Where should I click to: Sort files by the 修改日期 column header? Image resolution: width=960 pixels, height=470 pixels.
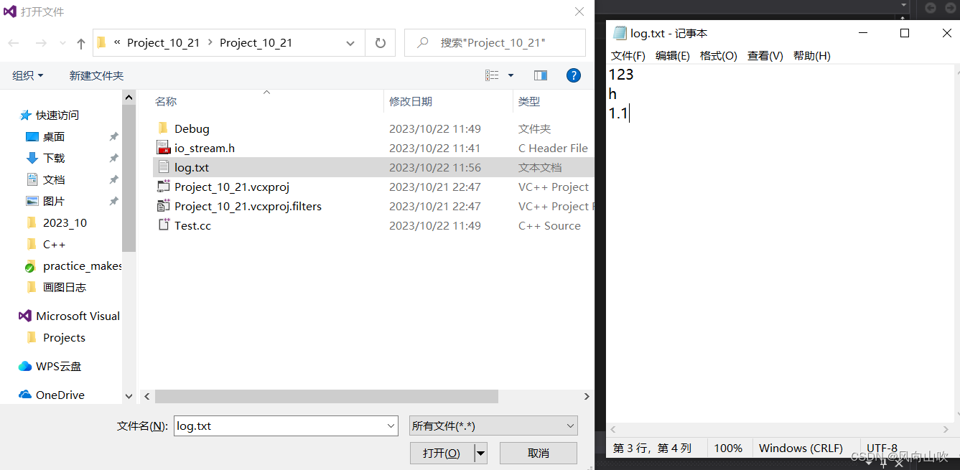[411, 102]
